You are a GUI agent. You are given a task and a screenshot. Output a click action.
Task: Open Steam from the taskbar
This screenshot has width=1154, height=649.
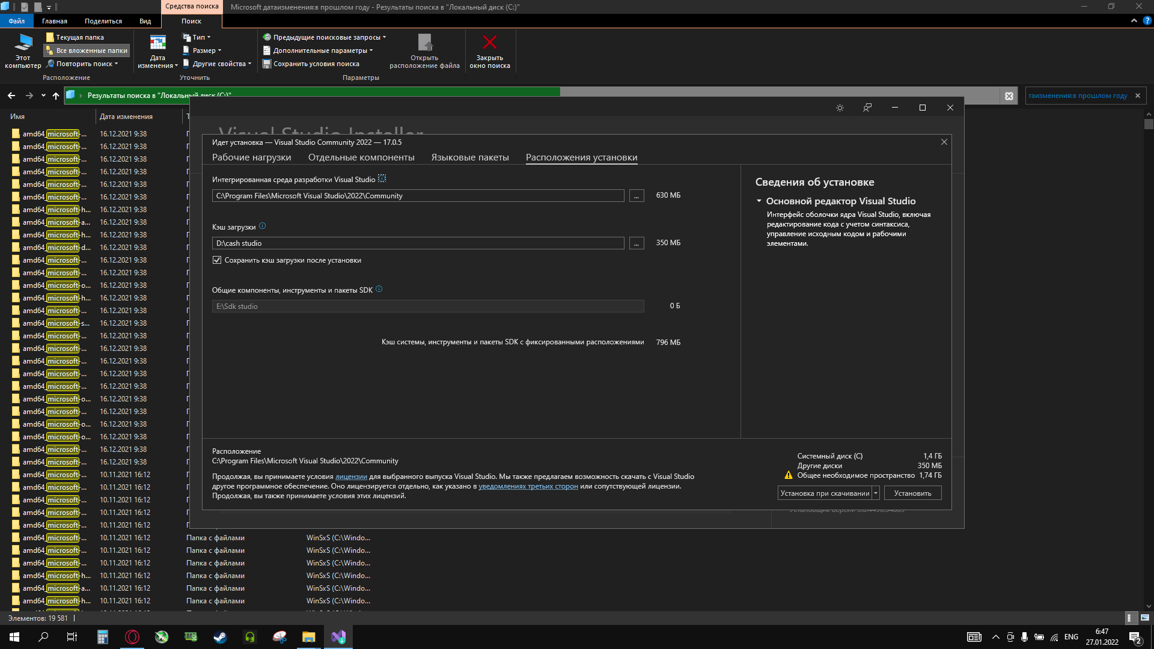[x=220, y=637]
